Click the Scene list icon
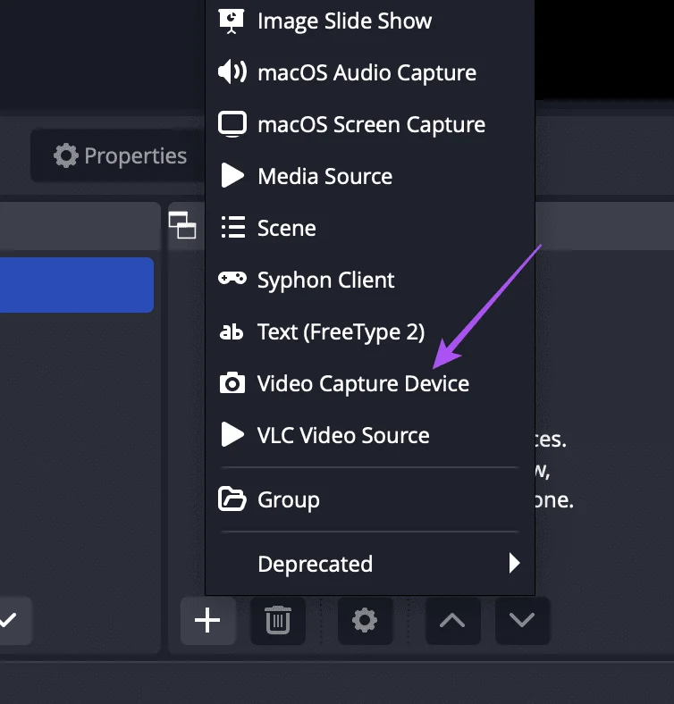This screenshot has height=704, width=674. tap(233, 227)
